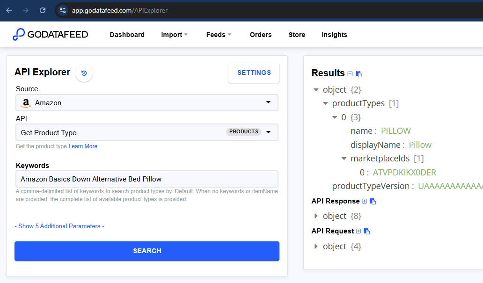
Task: Open the API dropdown showing Get Product Type
Action: (147, 132)
